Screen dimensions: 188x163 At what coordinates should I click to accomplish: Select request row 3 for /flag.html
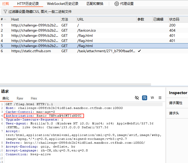(94, 36)
